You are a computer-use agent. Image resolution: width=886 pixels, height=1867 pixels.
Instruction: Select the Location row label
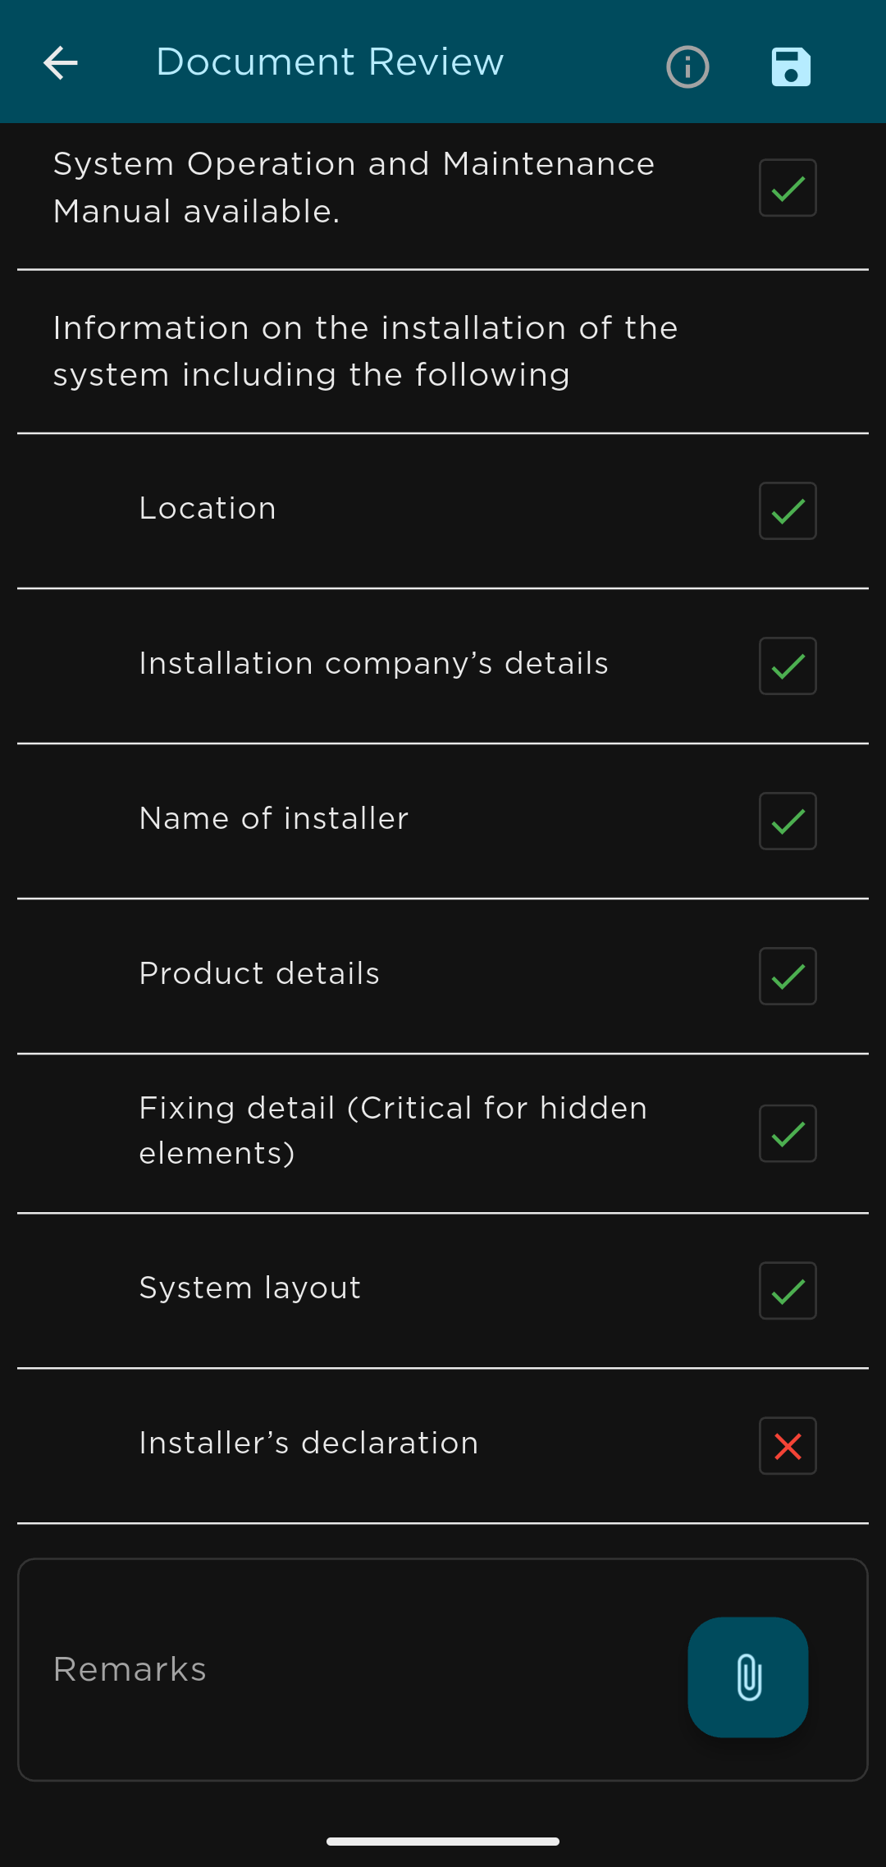208,509
